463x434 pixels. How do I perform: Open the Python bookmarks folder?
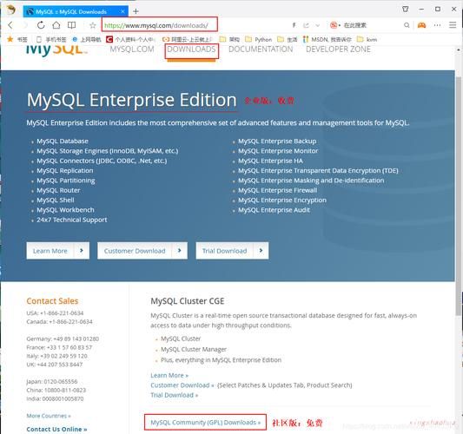(x=258, y=39)
